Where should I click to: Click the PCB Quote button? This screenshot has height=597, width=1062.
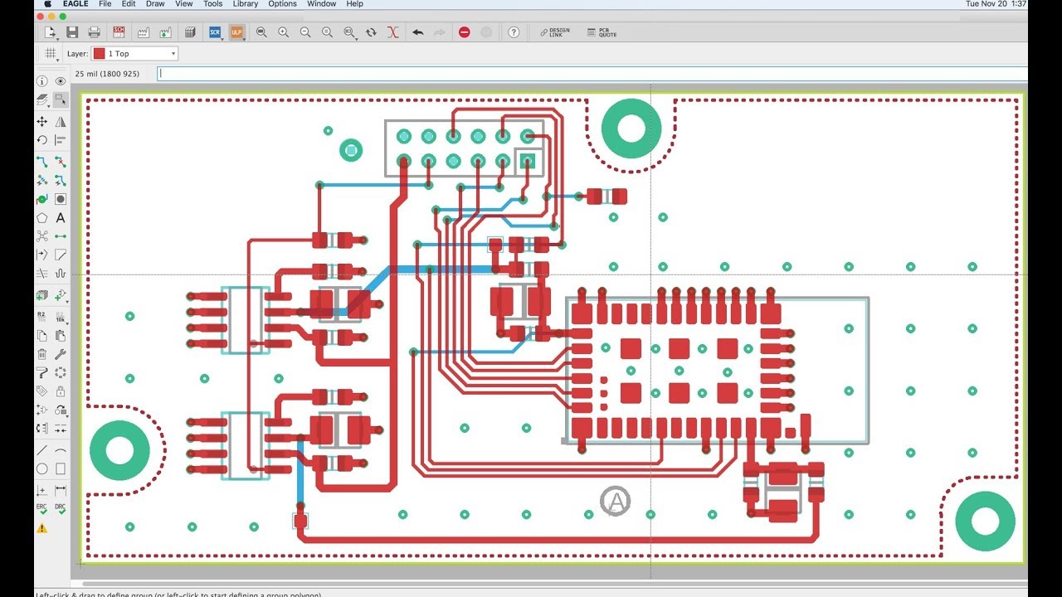602,32
